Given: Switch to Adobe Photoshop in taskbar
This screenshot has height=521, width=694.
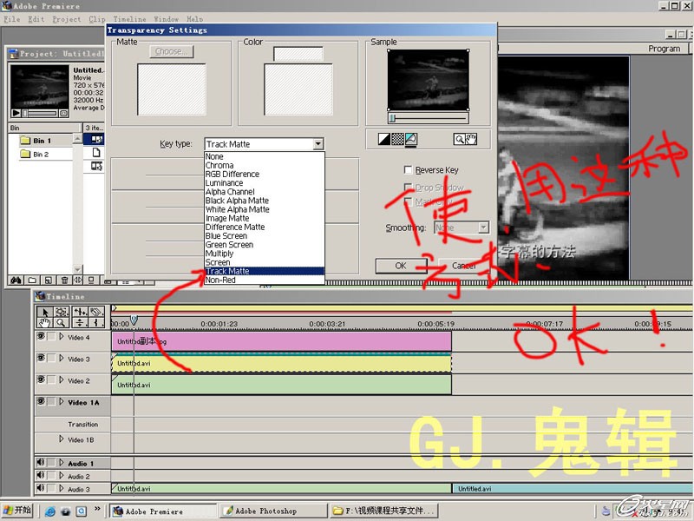Looking at the screenshot, I should [274, 511].
